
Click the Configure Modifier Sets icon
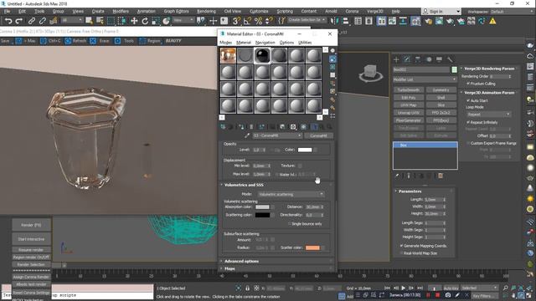[x=441, y=176]
